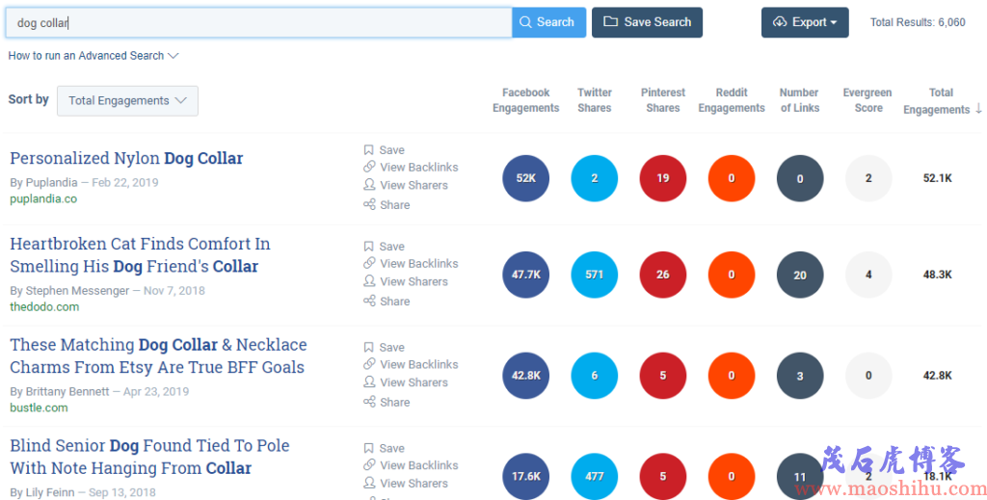View Sharers of Heartbroken Cat article
The width and height of the screenshot is (987, 500).
pos(406,281)
